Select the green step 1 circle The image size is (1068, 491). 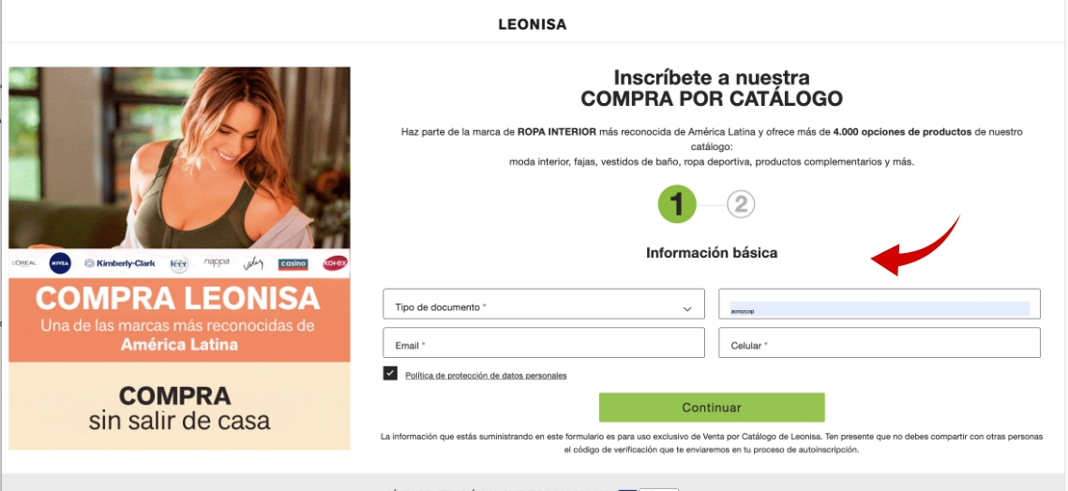(x=676, y=204)
